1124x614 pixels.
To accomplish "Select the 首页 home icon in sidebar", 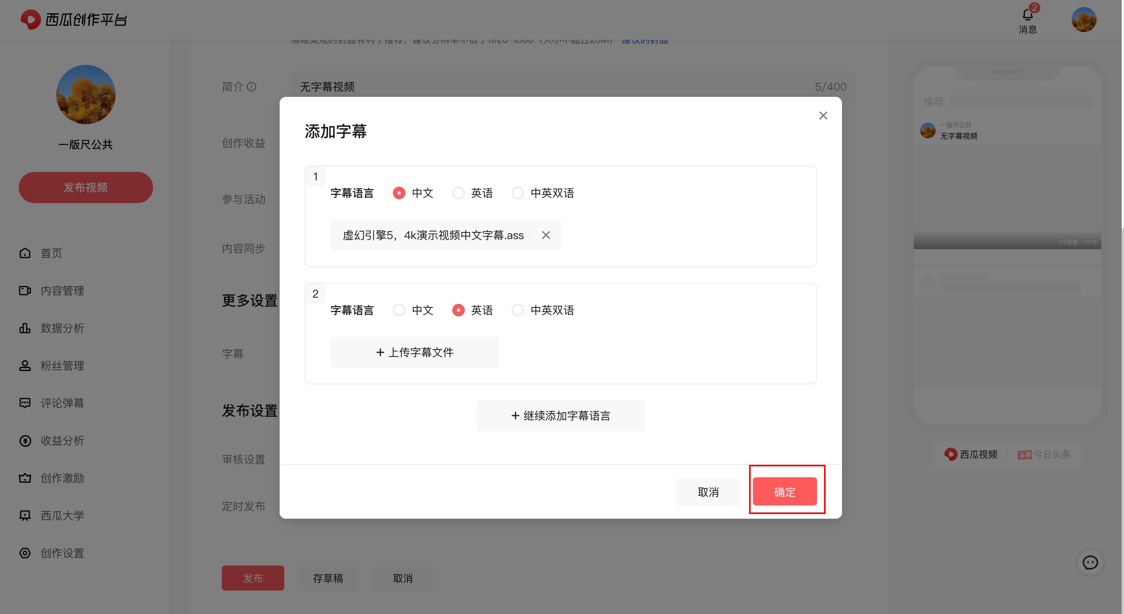I will coord(25,253).
